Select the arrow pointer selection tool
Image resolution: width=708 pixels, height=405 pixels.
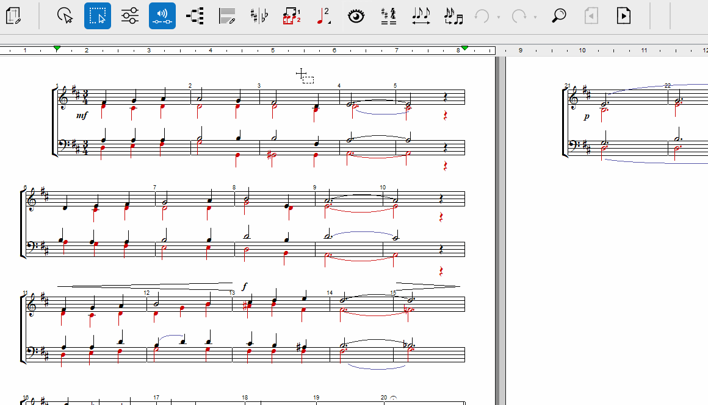[65, 16]
